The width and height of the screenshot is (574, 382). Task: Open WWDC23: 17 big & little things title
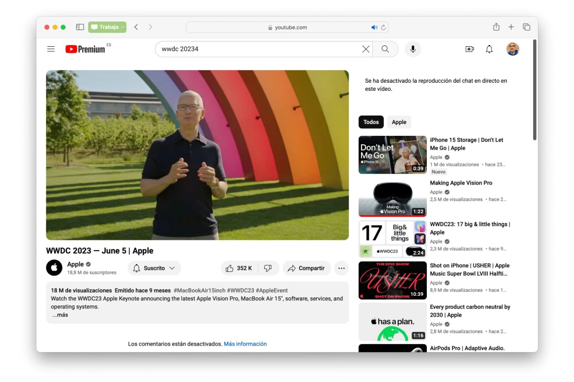pos(470,228)
